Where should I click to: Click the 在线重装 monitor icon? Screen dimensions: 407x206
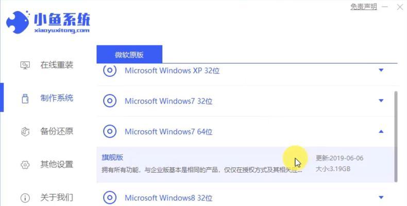tap(25, 65)
